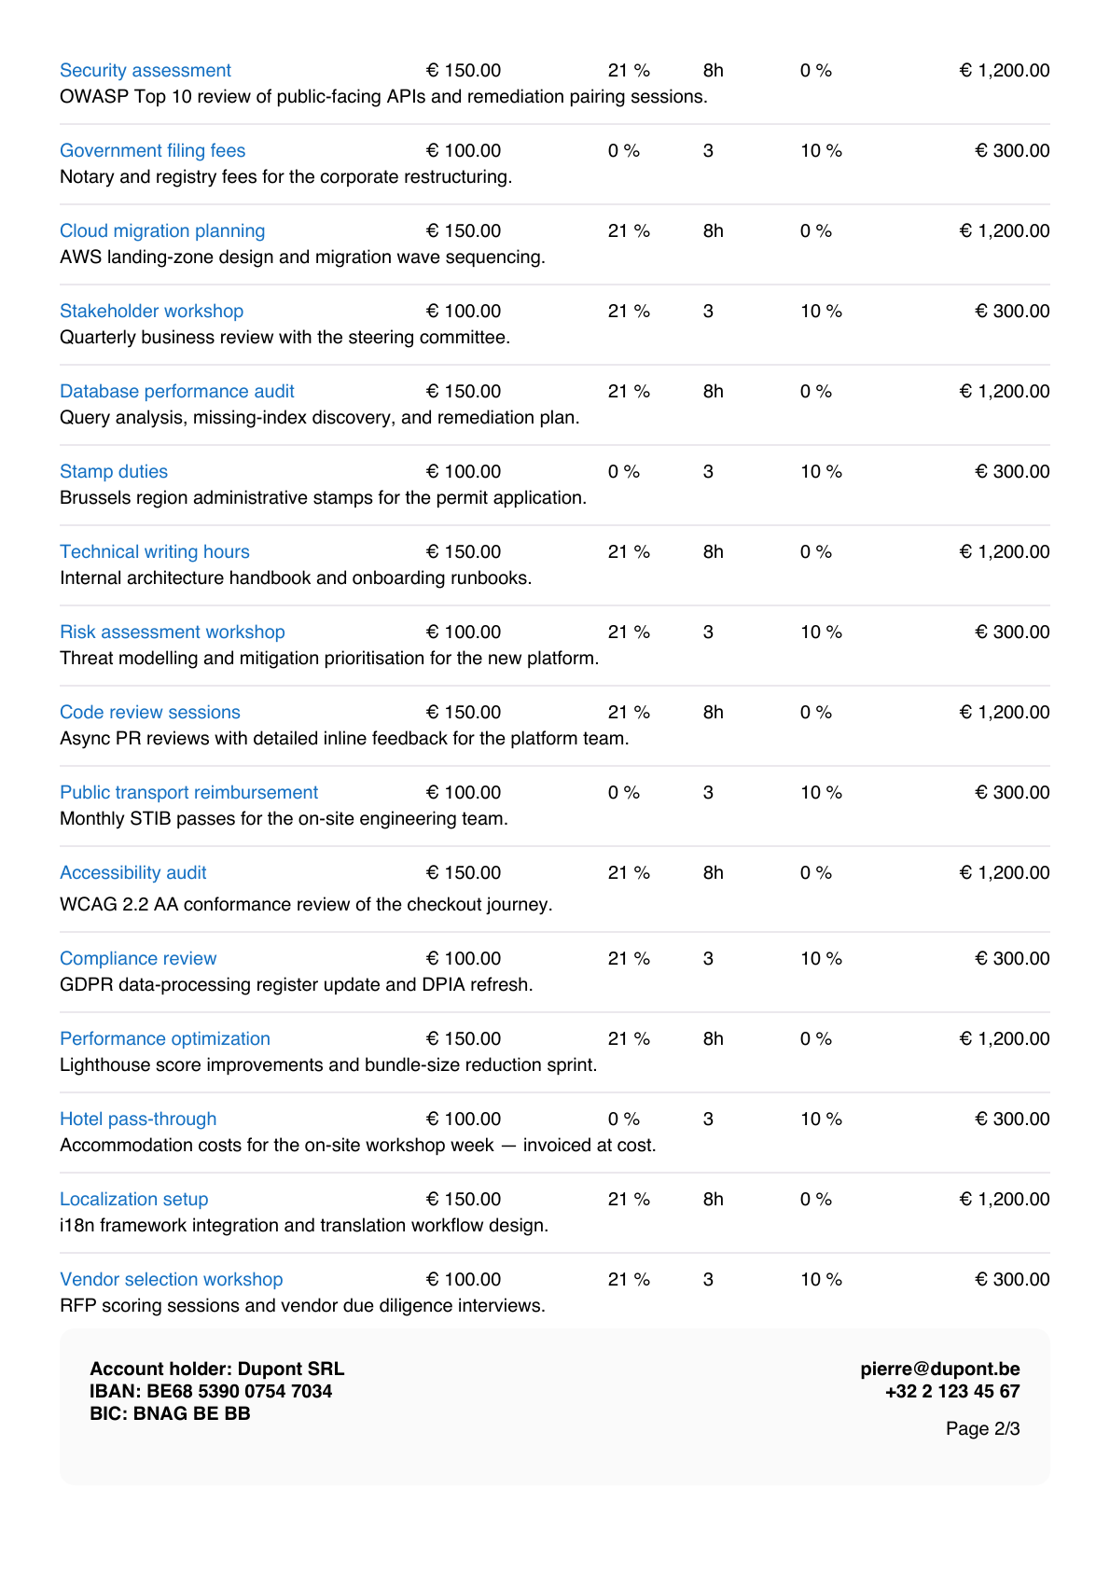Select the Compliance review link

coord(138,959)
